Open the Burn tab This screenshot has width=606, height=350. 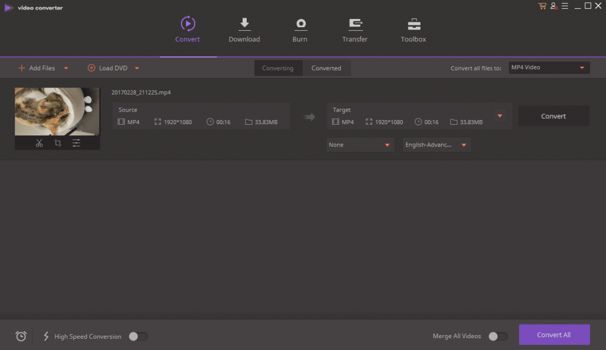coord(300,30)
